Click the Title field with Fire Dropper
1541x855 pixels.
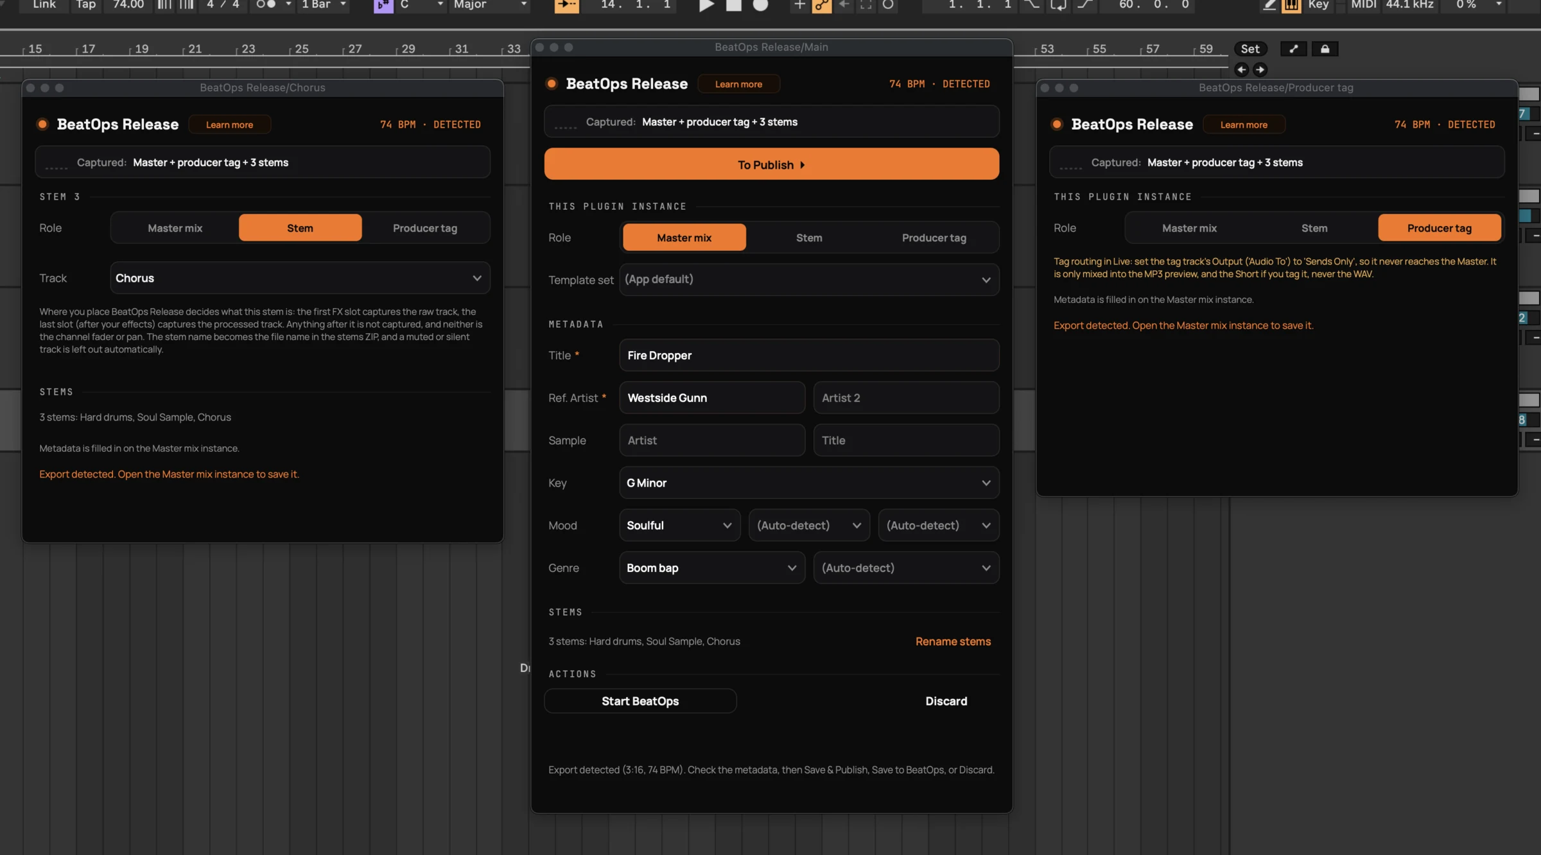tap(809, 355)
